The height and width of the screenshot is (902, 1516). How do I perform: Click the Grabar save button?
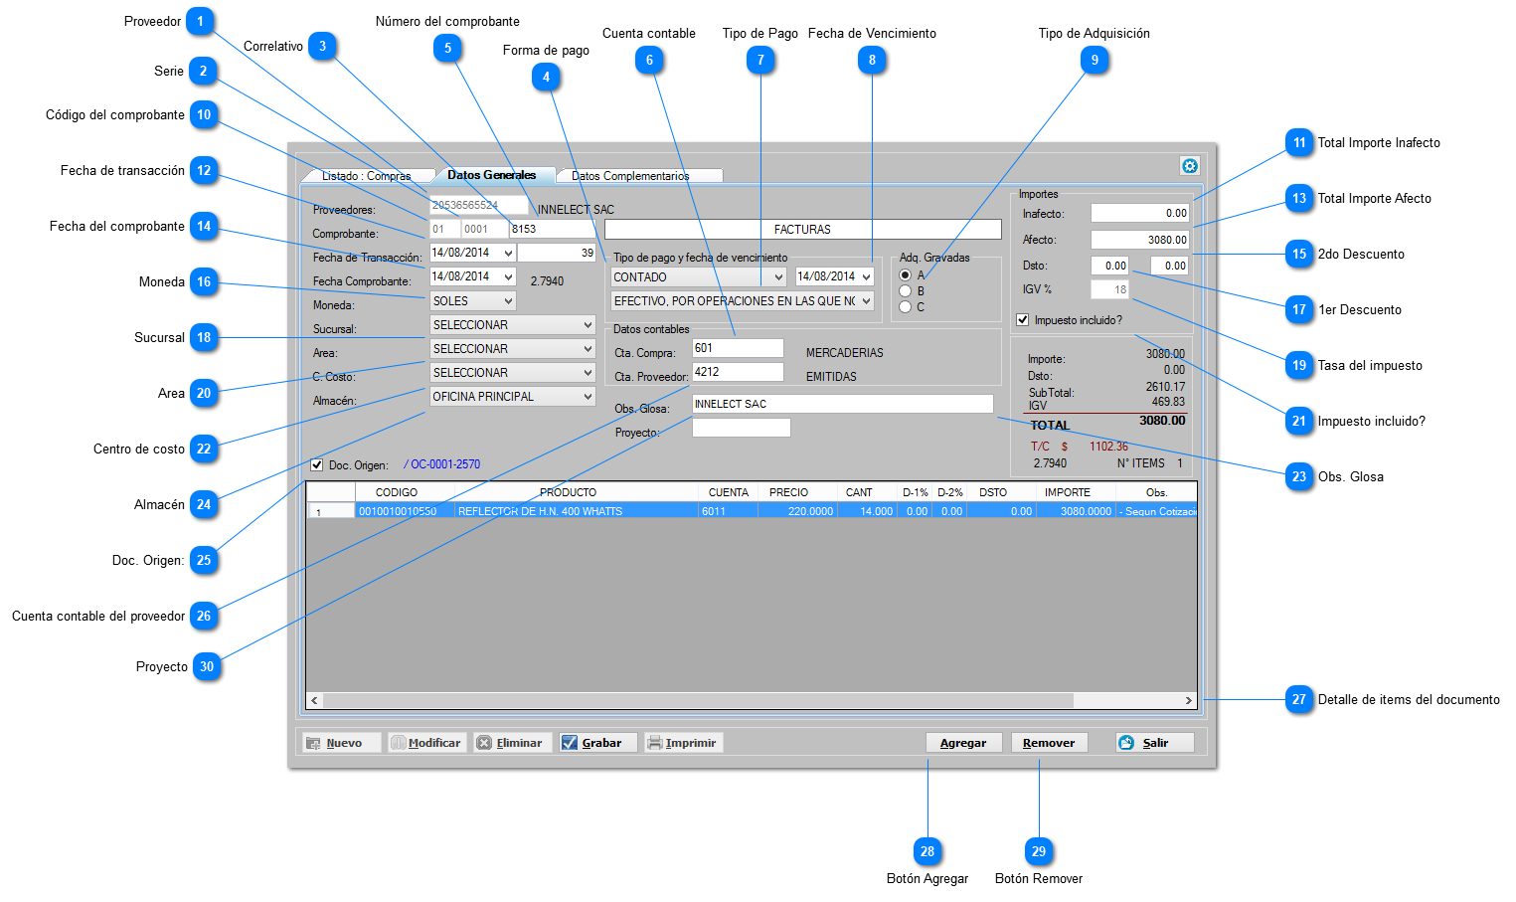coord(596,743)
